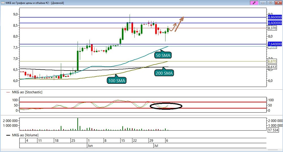Select the 200 SMA callout label
Viewport: 283px width, 152px height.
tap(164, 73)
